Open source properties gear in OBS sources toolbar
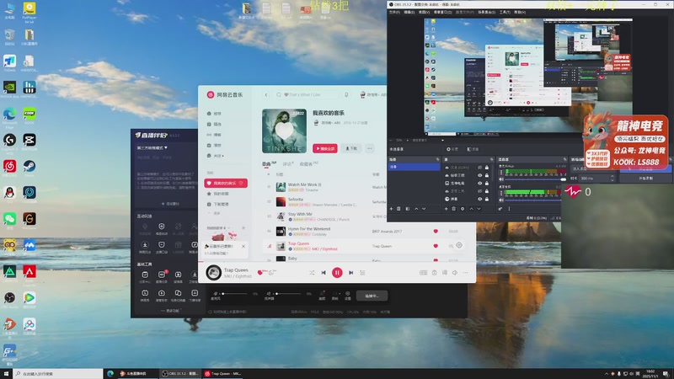 coord(463,209)
